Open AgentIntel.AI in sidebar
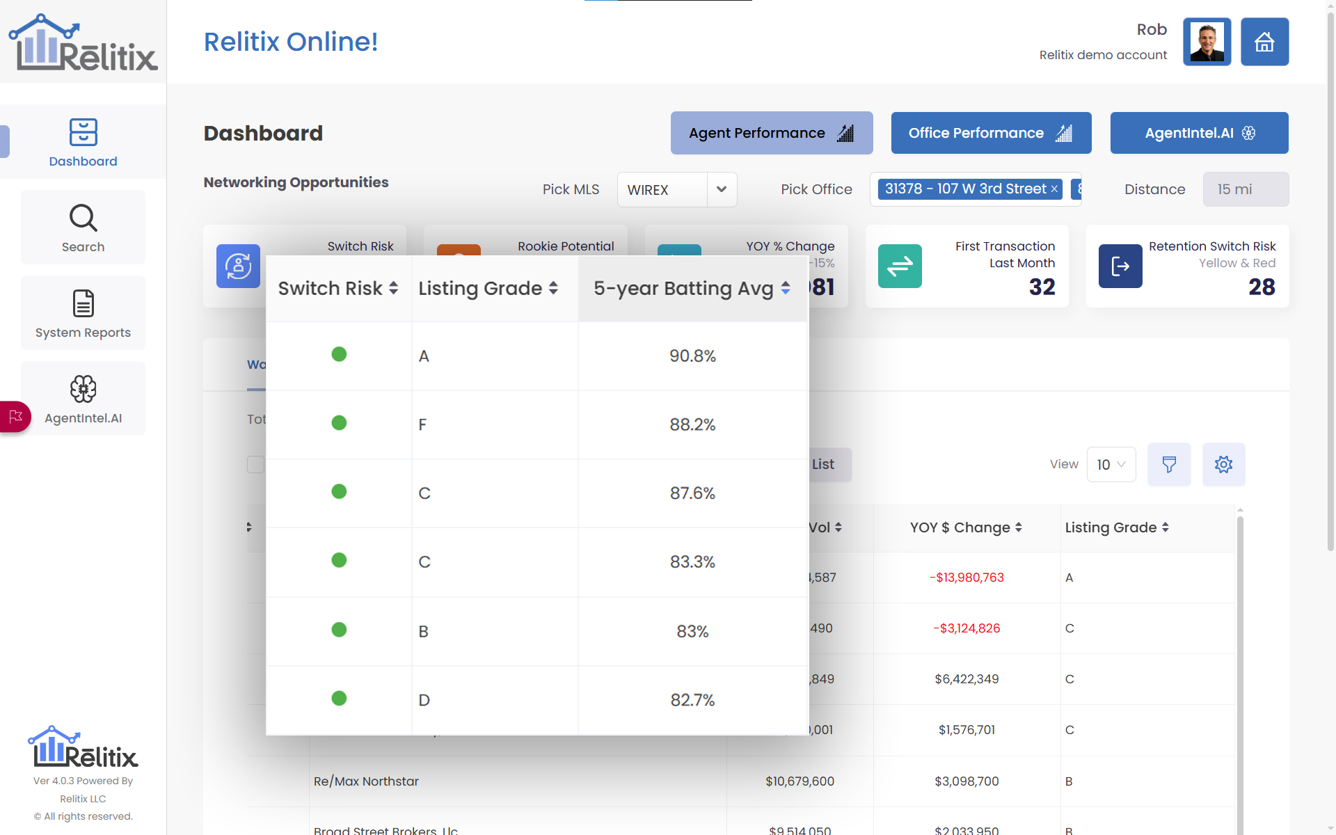The width and height of the screenshot is (1336, 835). (83, 399)
